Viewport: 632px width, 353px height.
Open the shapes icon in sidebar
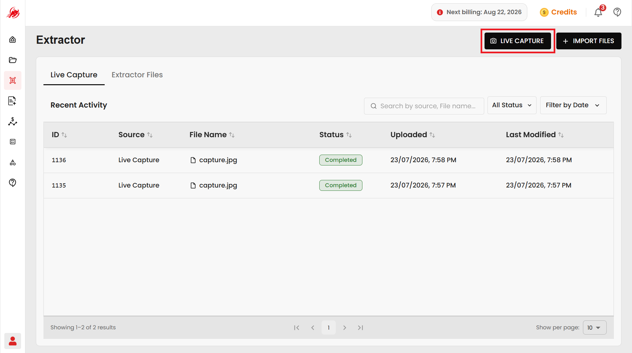(13, 163)
